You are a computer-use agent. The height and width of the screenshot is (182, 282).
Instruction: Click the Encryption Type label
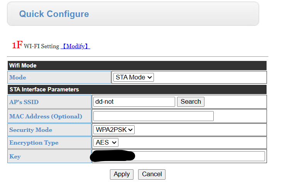[34, 143]
